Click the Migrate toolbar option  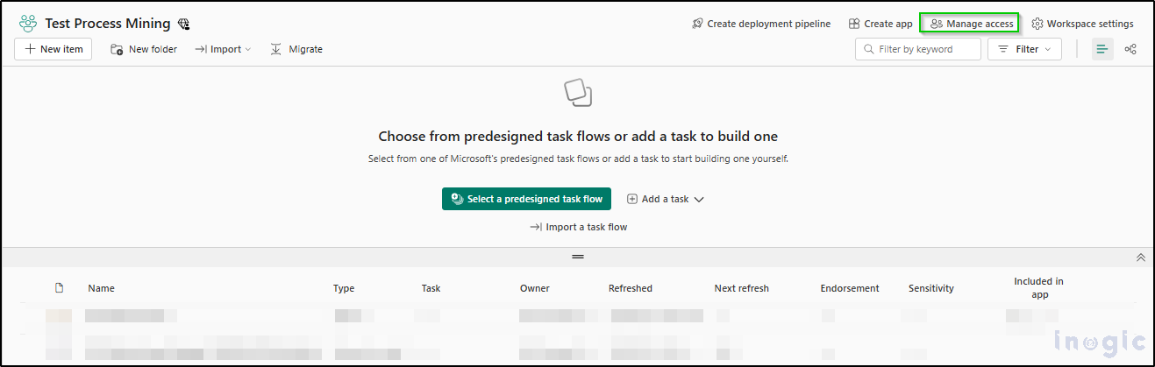296,49
